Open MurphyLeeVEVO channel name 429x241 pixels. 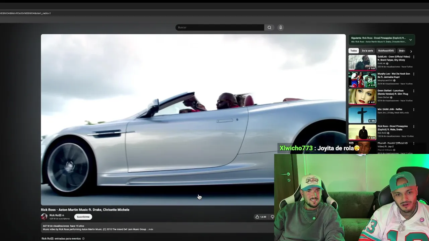pos(385,80)
